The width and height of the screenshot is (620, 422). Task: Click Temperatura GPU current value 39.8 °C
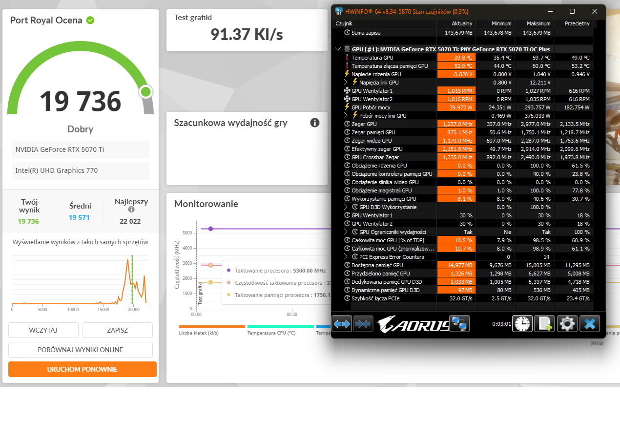pos(456,58)
